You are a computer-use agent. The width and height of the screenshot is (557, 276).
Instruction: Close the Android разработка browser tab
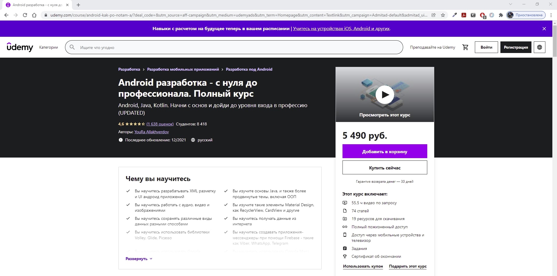67,5
